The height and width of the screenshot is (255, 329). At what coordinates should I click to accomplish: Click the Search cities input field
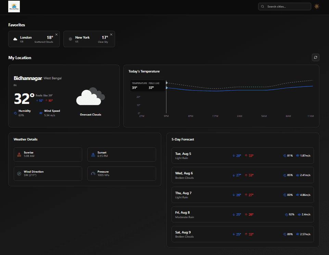tap(284, 6)
